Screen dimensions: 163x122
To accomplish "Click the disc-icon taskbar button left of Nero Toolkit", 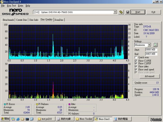I will coord(65,119).
